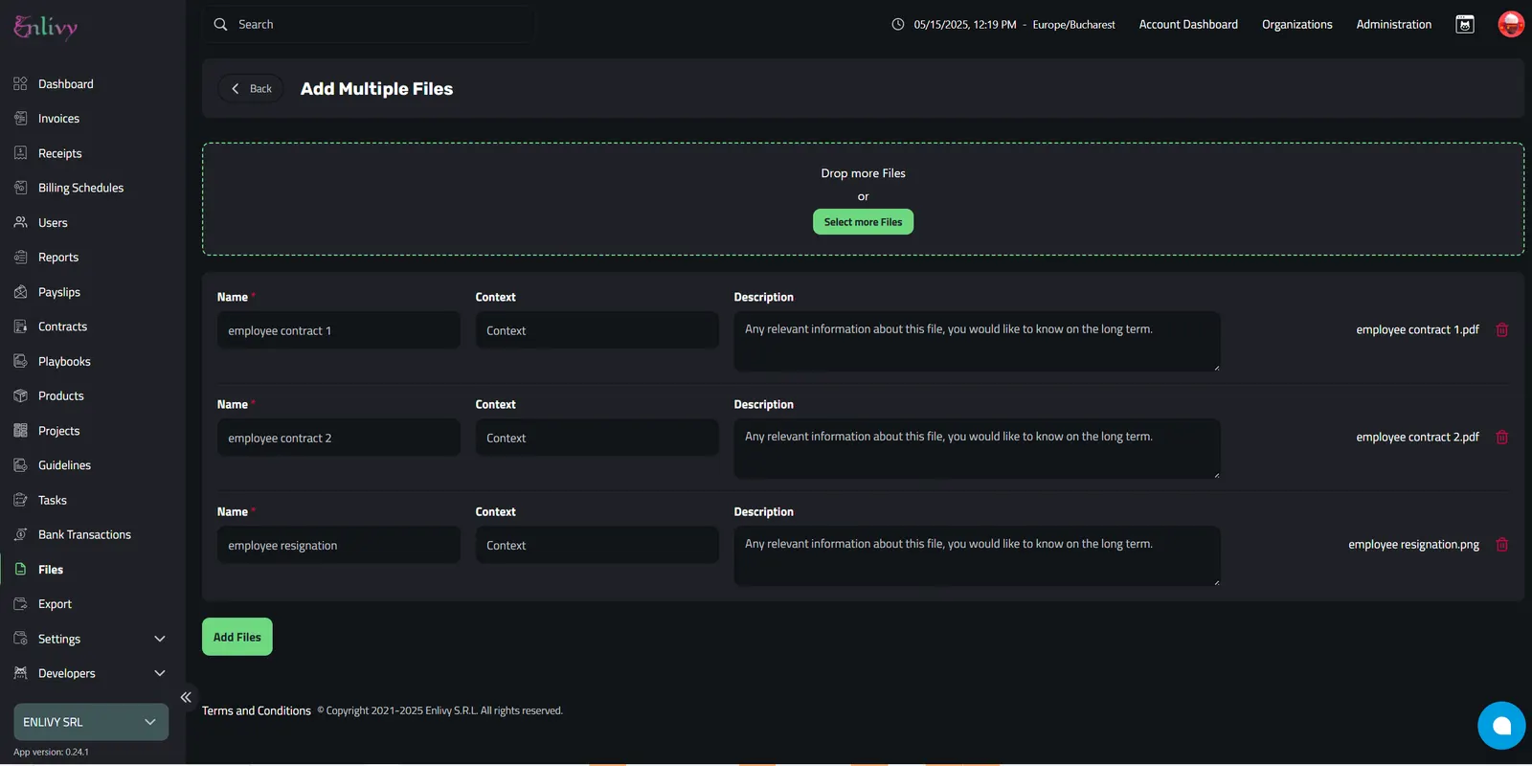Delete employee contract 2.pdf with trash icon
This screenshot has height=766, width=1532.
click(x=1502, y=437)
